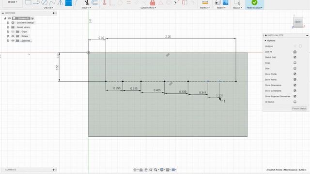
Task: Select the 0.295 dimension value
Action: tap(117, 88)
